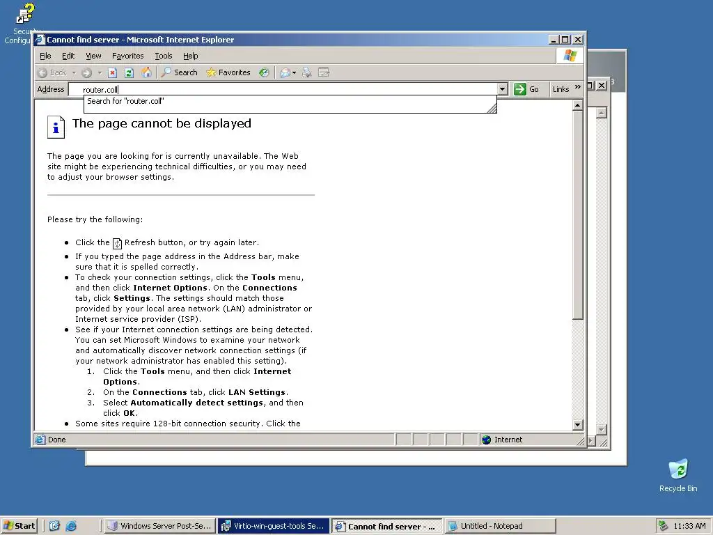The image size is (713, 535).
Task: Expand the Mail button dropdown arrow
Action: coord(295,72)
